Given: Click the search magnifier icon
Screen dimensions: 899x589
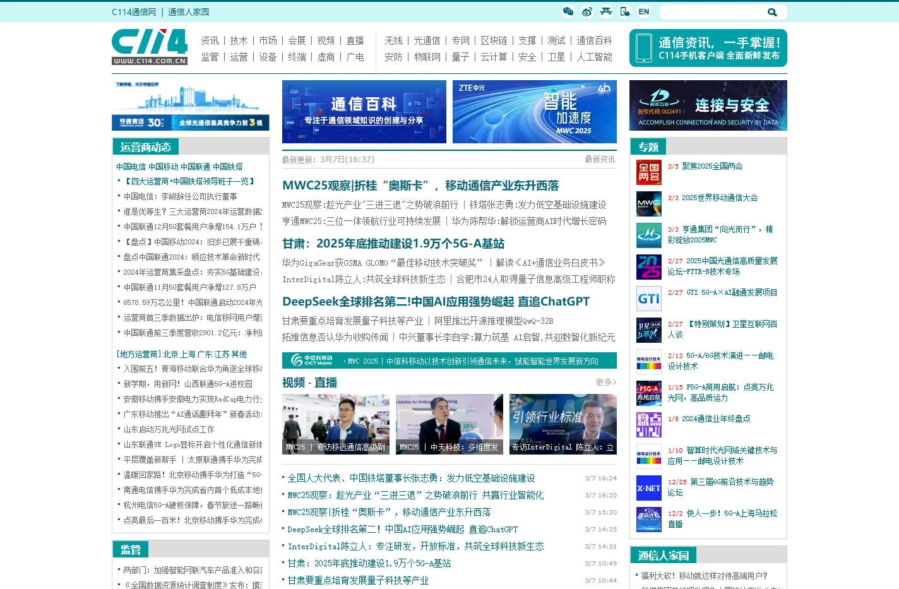Looking at the screenshot, I should 772,12.
